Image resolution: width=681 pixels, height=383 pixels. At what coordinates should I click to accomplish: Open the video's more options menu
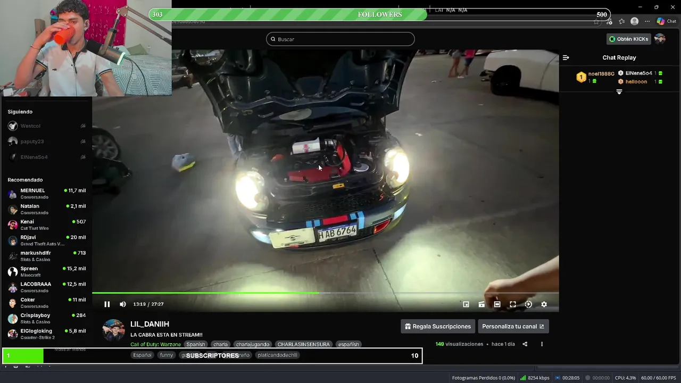point(542,344)
